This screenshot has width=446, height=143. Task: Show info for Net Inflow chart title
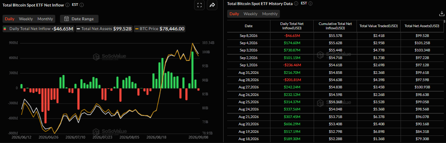(68, 5)
